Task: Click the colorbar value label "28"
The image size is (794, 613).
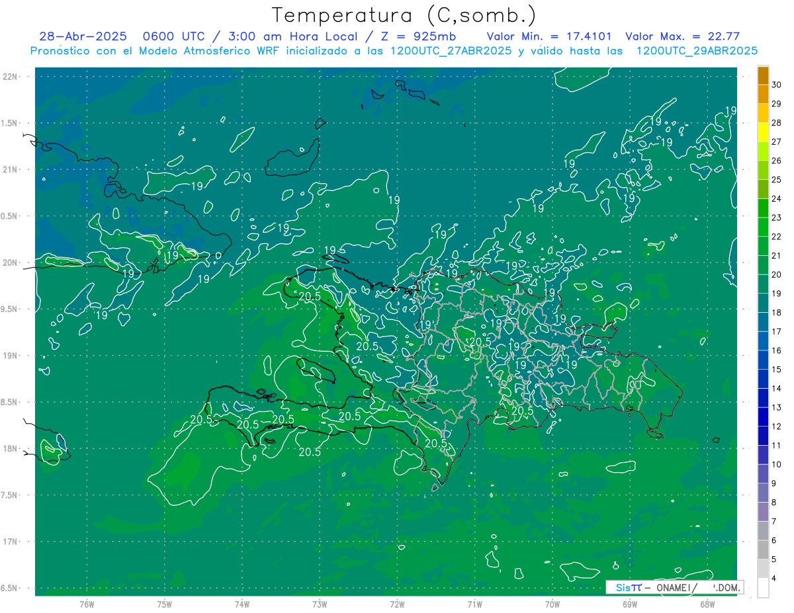Action: click(x=776, y=122)
